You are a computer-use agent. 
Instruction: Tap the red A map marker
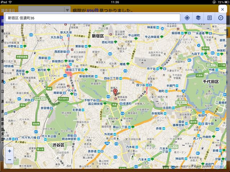tap(115, 92)
